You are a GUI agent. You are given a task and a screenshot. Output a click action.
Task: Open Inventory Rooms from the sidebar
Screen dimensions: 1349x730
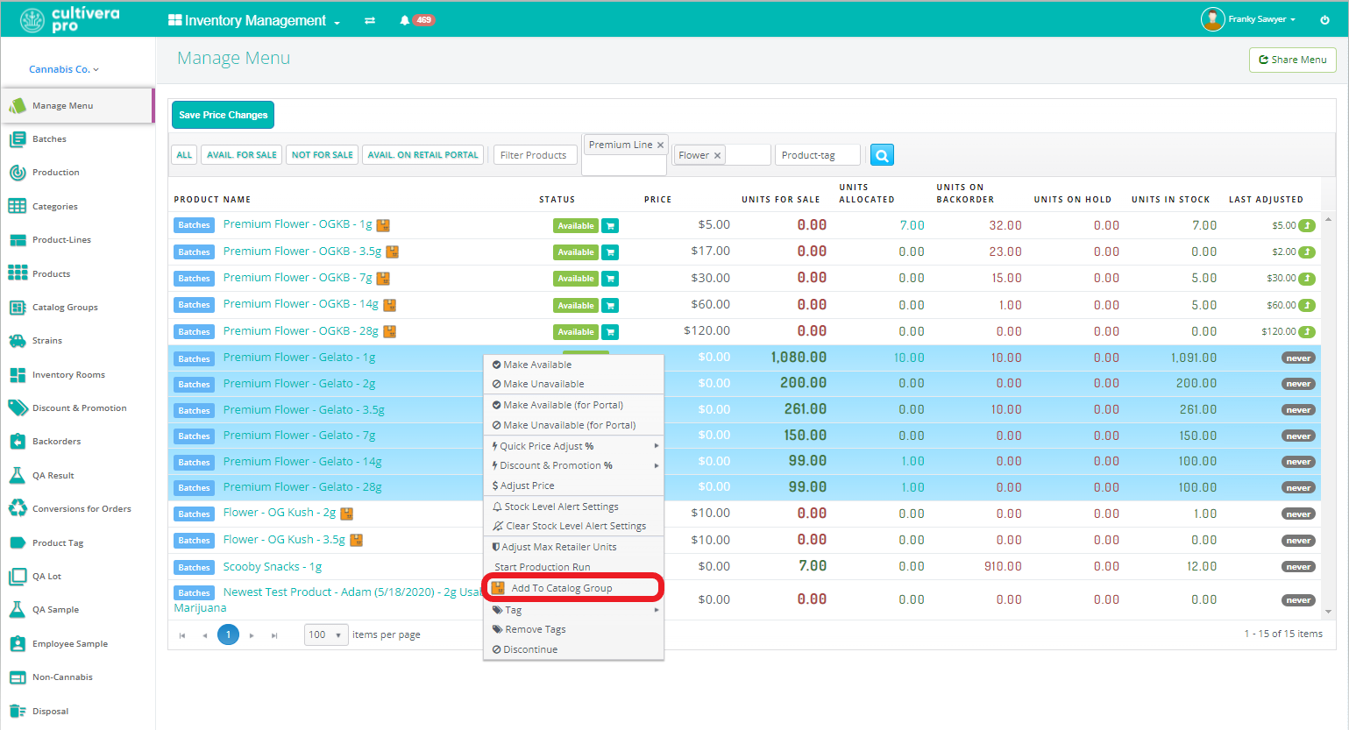pyautogui.click(x=68, y=375)
